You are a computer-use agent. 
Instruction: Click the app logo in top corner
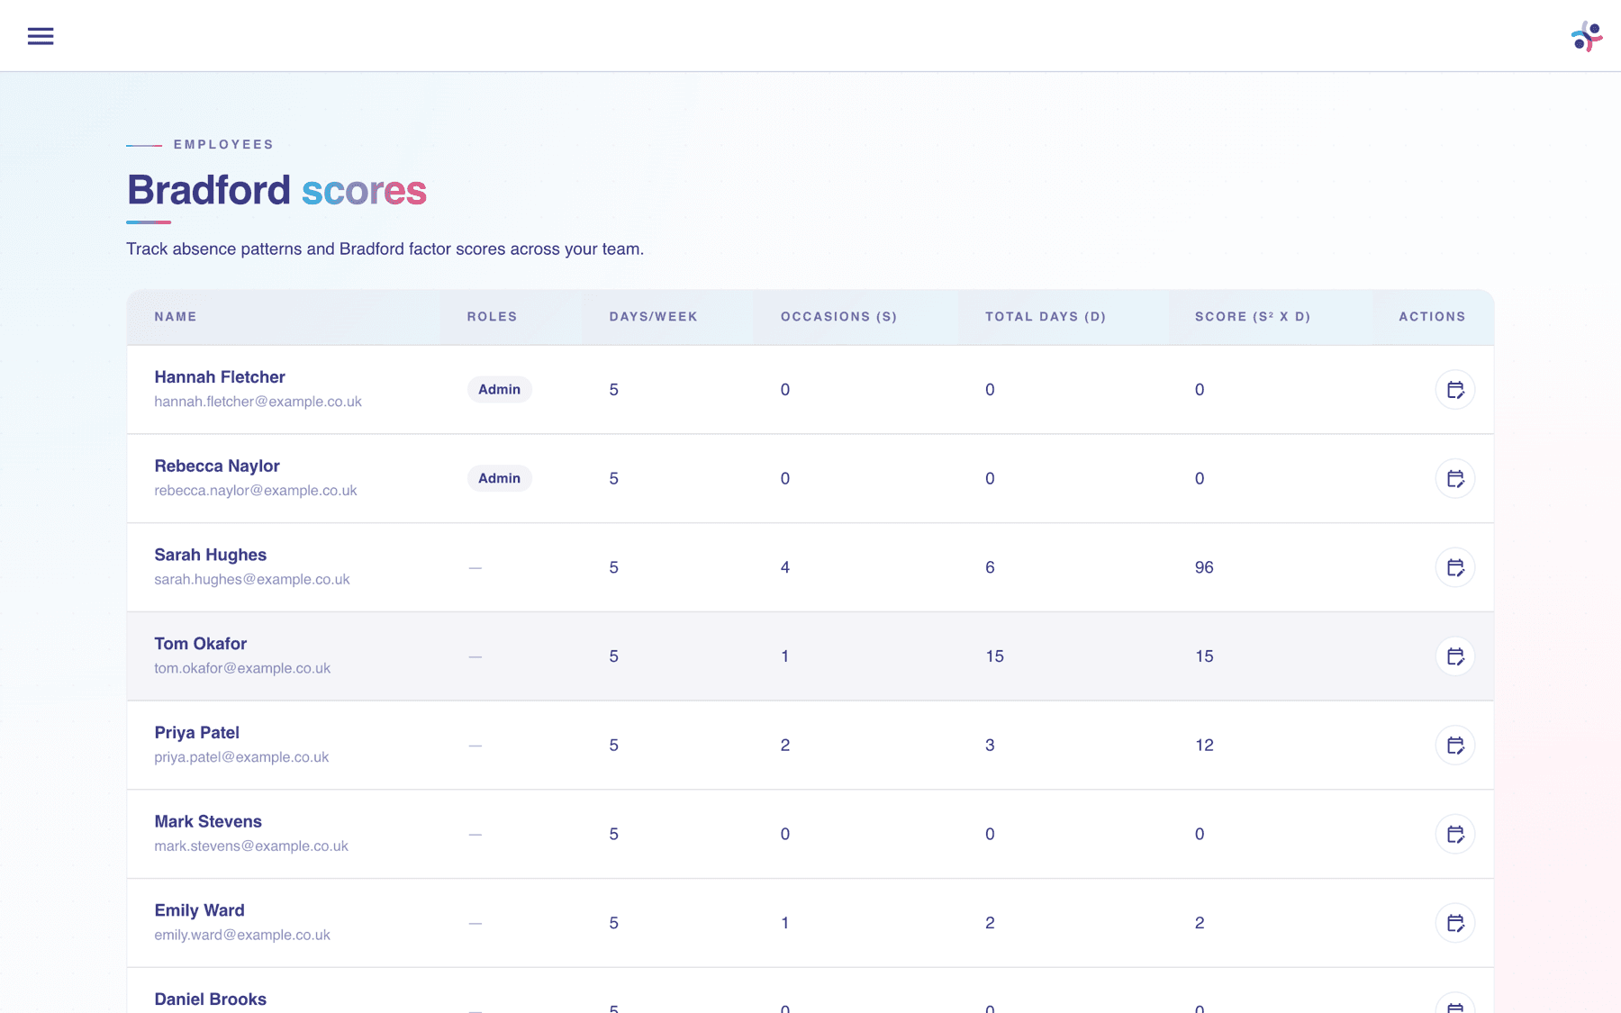(x=1587, y=36)
